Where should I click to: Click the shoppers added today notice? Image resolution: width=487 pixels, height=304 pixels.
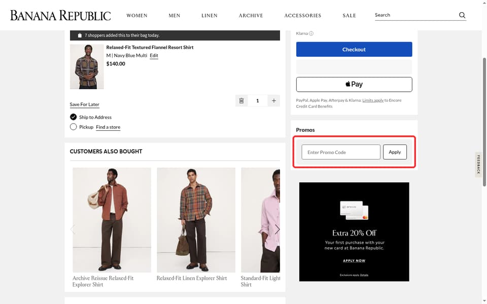tap(175, 35)
